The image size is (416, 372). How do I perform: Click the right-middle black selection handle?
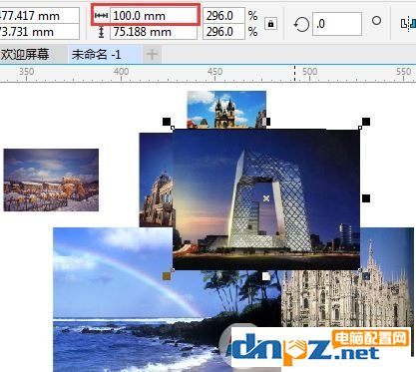[x=366, y=198]
